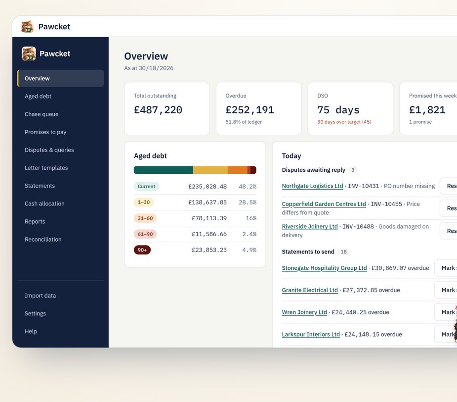Click Mark button for Granite Electrical Ltd
The height and width of the screenshot is (402, 457).
(446, 290)
